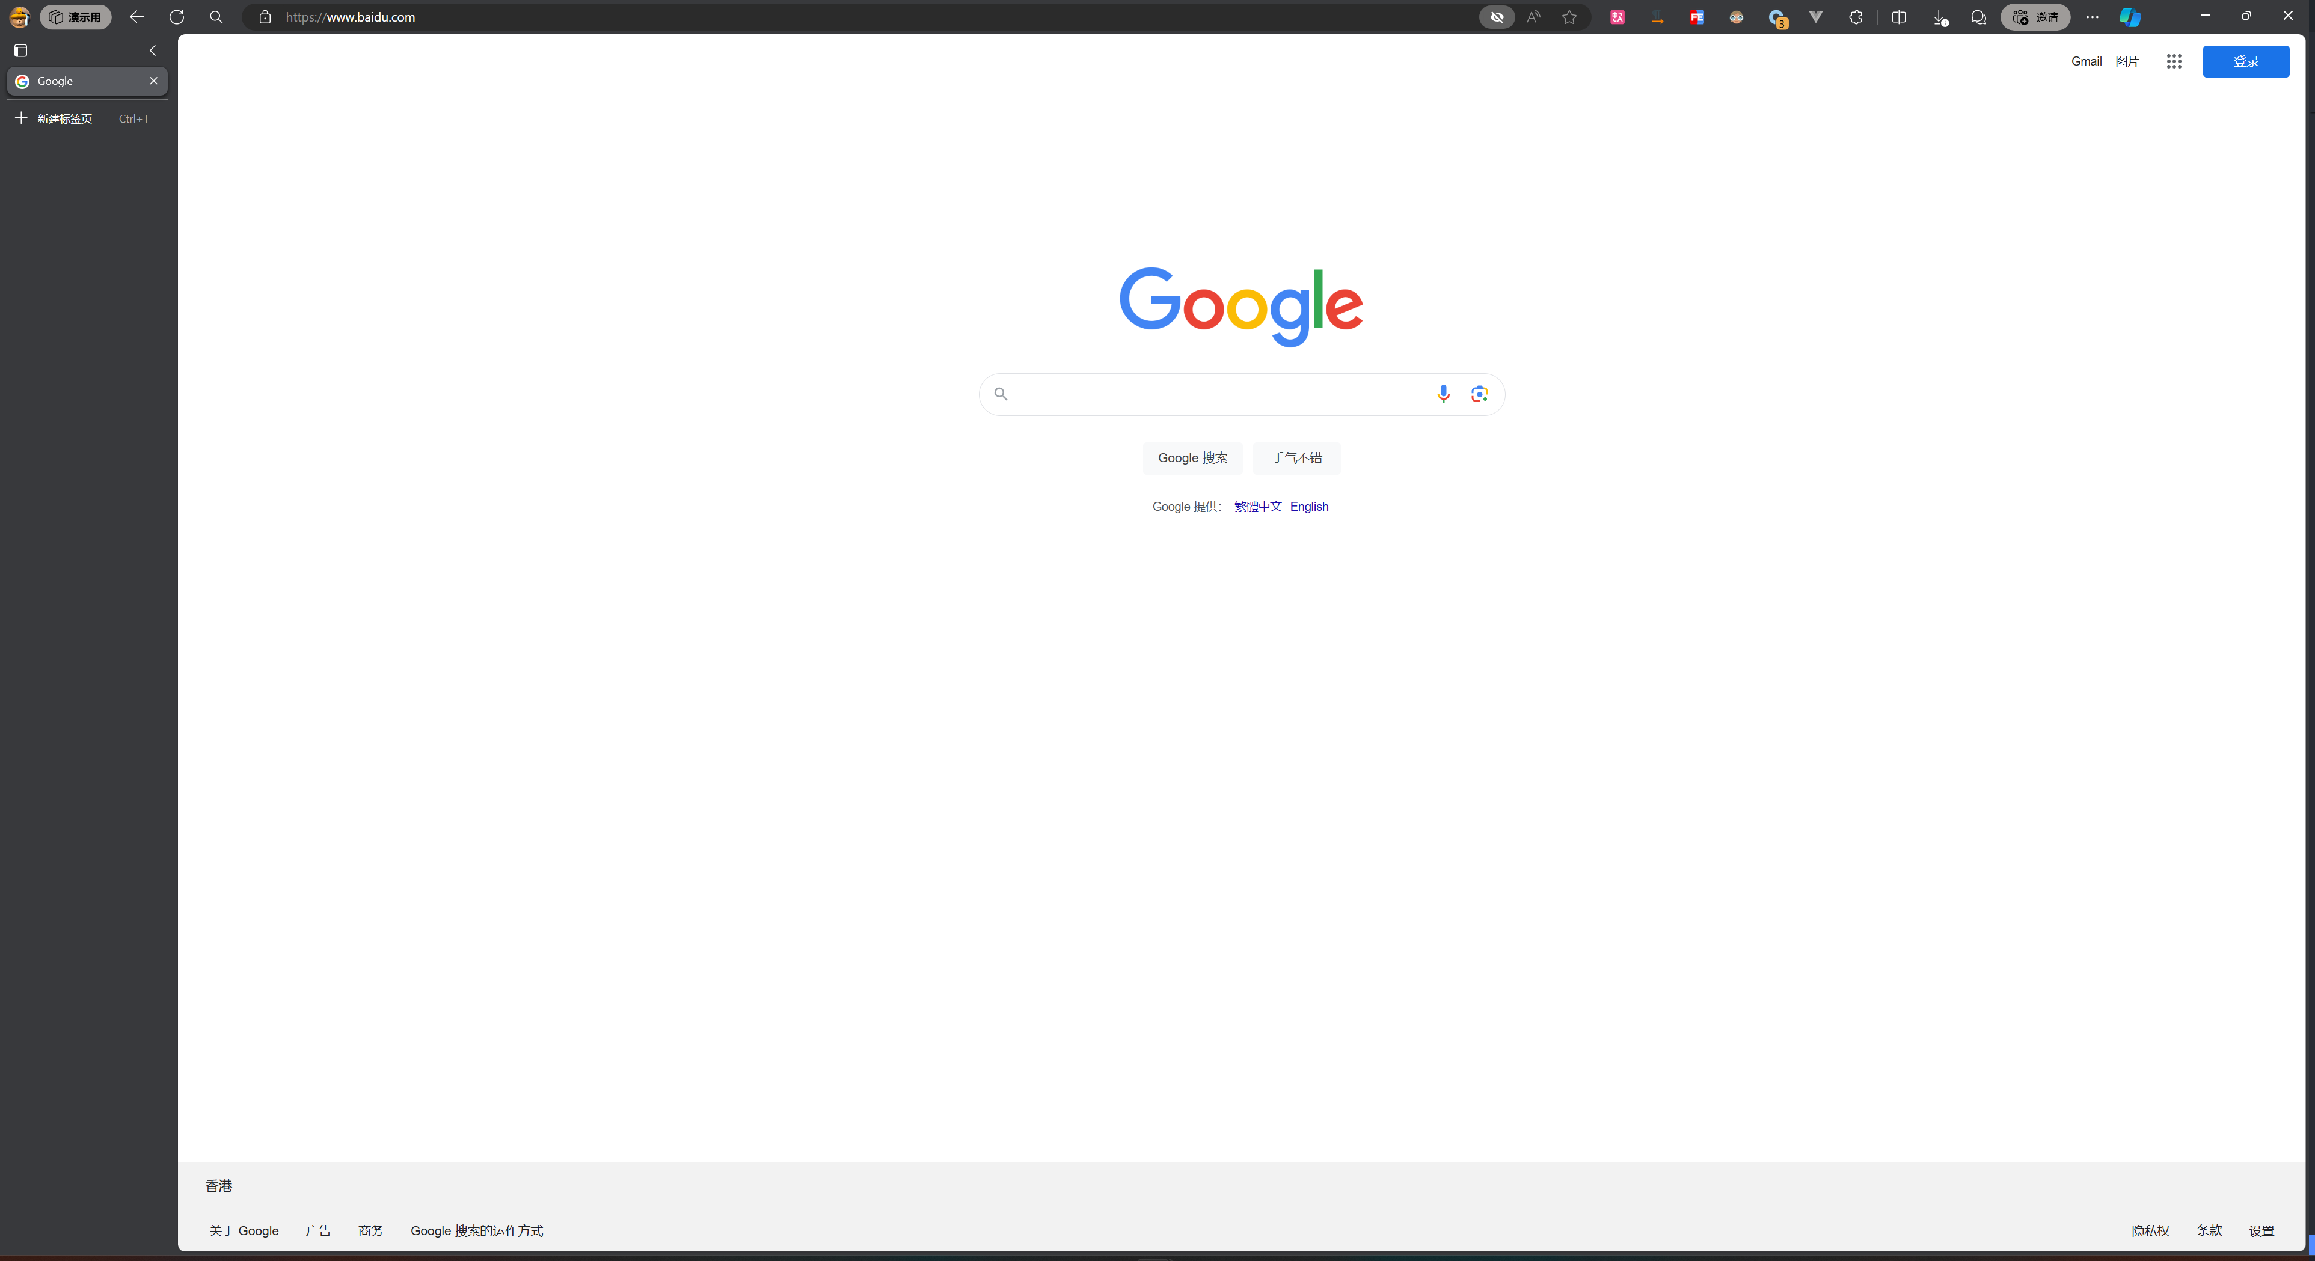
Task: Open the extension with badge 3
Action: (x=1777, y=18)
